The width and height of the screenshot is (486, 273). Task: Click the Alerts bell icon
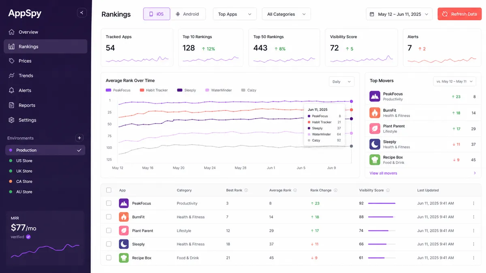pos(11,91)
